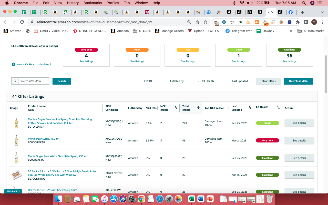Screen dimensions: 328x205
Task: Open the All Bookmarks folder
Action: click(311, 31)
